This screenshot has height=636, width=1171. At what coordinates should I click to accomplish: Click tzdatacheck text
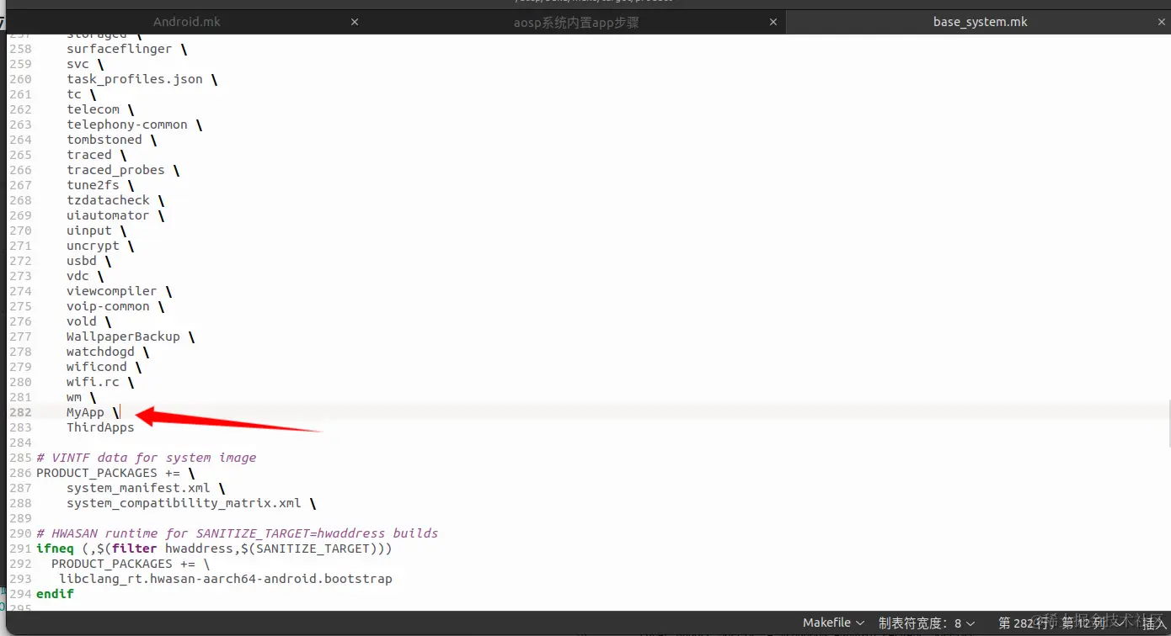tap(108, 200)
